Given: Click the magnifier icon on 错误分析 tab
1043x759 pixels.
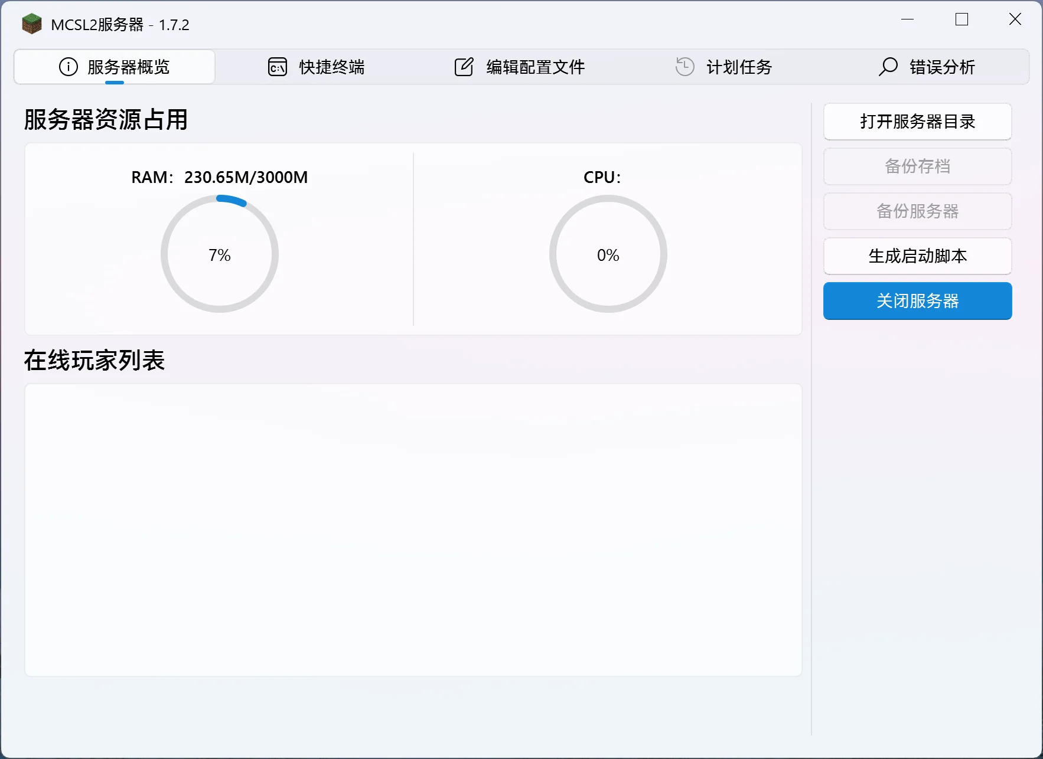Looking at the screenshot, I should tap(888, 67).
